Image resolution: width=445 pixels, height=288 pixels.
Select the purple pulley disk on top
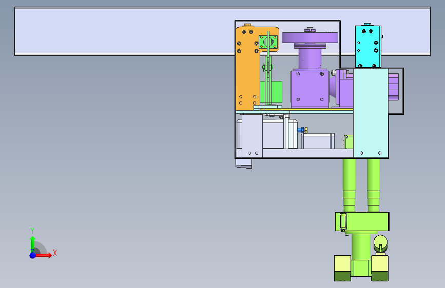coord(310,38)
